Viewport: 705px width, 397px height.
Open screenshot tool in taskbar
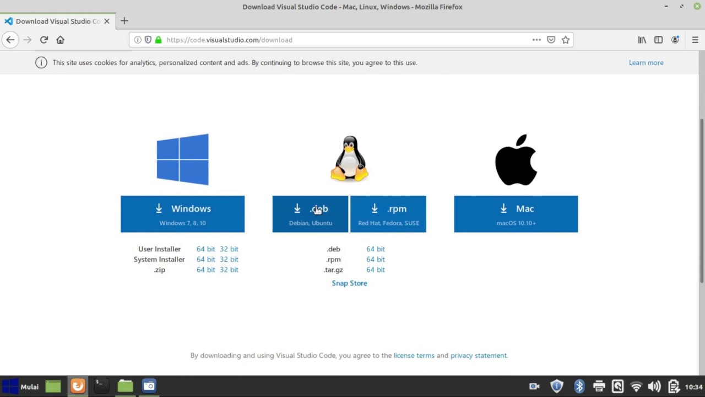(x=149, y=386)
